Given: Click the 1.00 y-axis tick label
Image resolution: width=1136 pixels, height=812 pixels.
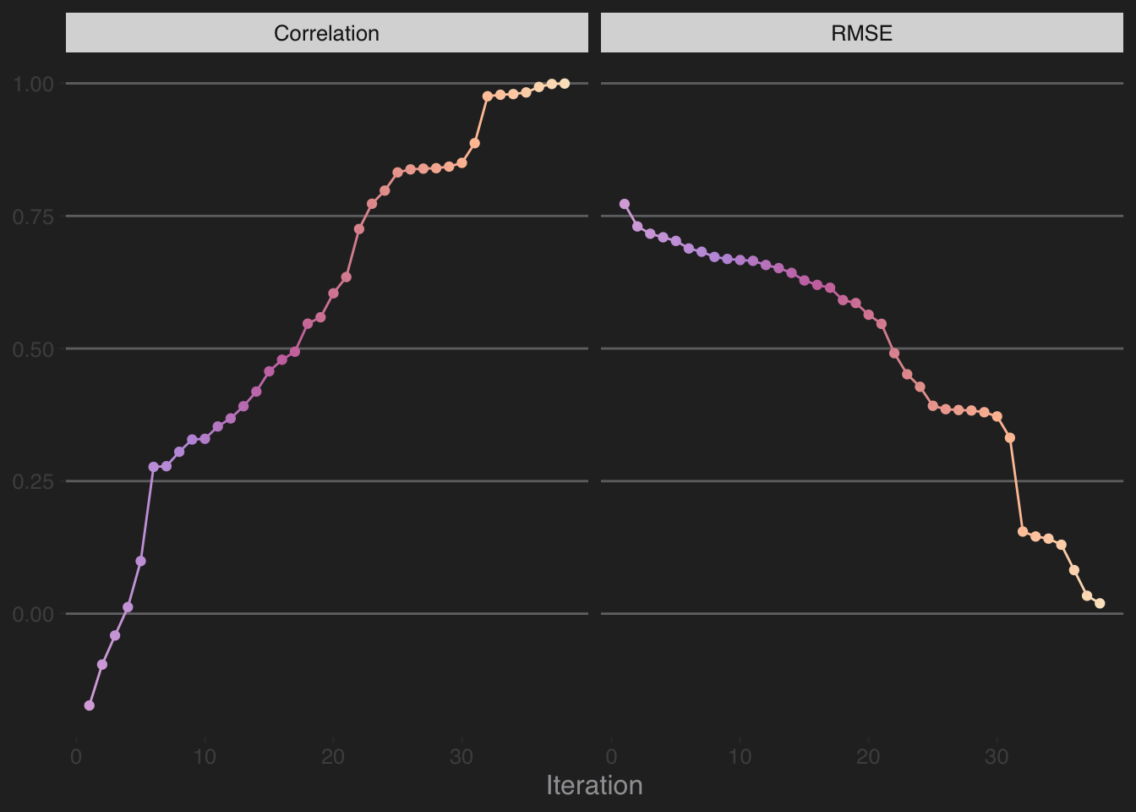Looking at the screenshot, I should (x=33, y=84).
